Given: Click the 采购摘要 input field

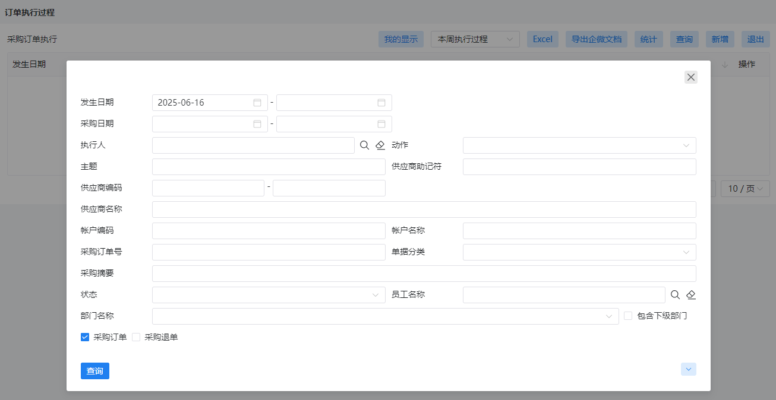Looking at the screenshot, I should tap(424, 274).
